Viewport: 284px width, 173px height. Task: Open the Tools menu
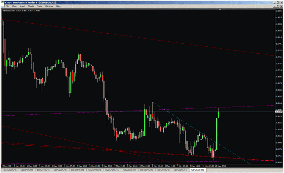40,6
